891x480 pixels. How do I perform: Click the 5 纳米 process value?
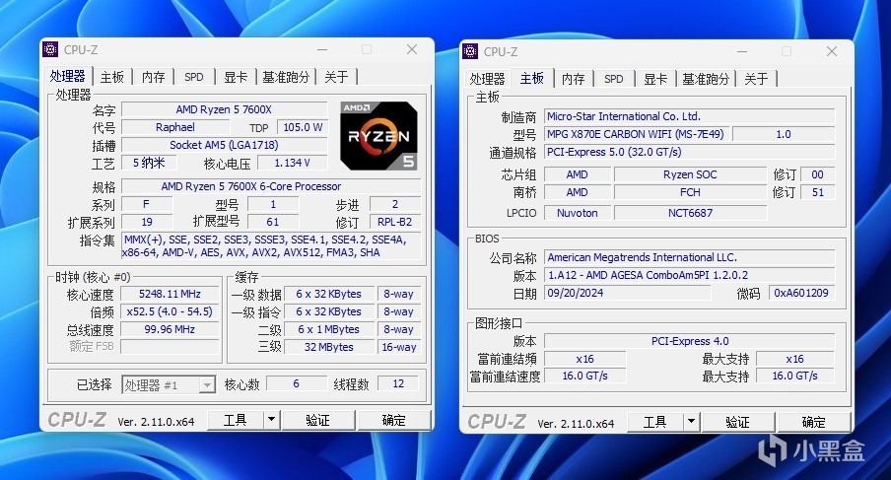[x=149, y=163]
